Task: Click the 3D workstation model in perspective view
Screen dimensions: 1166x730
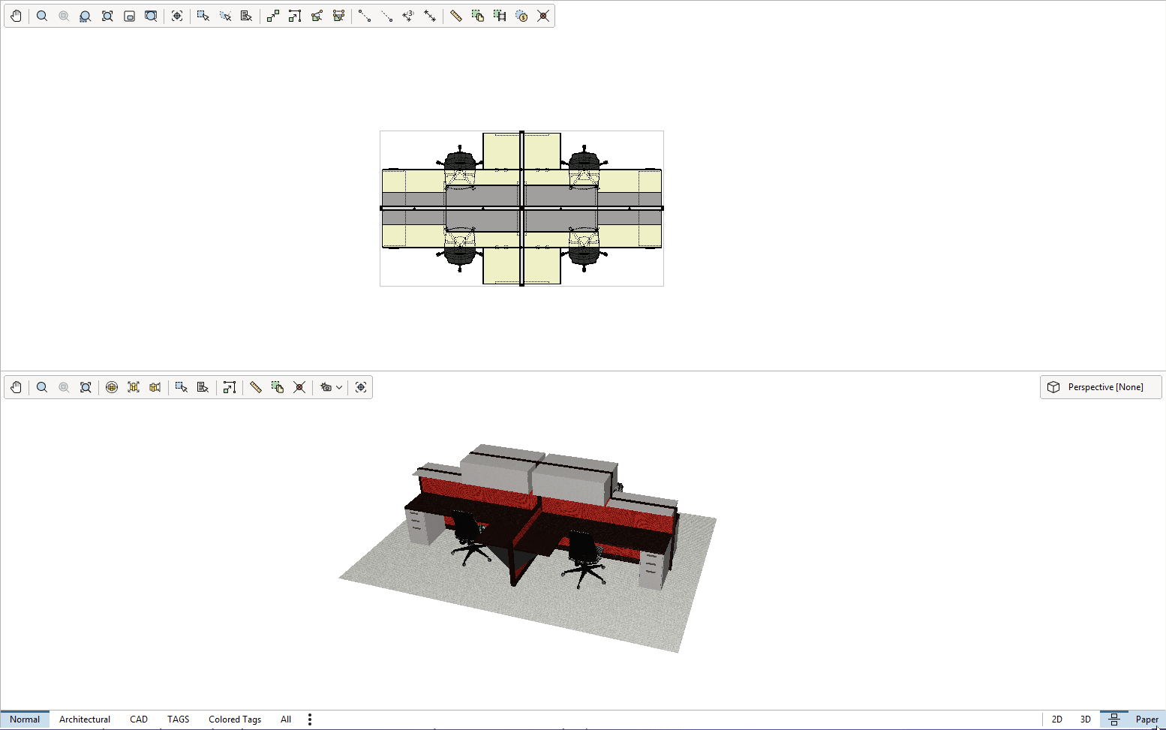Action: 527,548
